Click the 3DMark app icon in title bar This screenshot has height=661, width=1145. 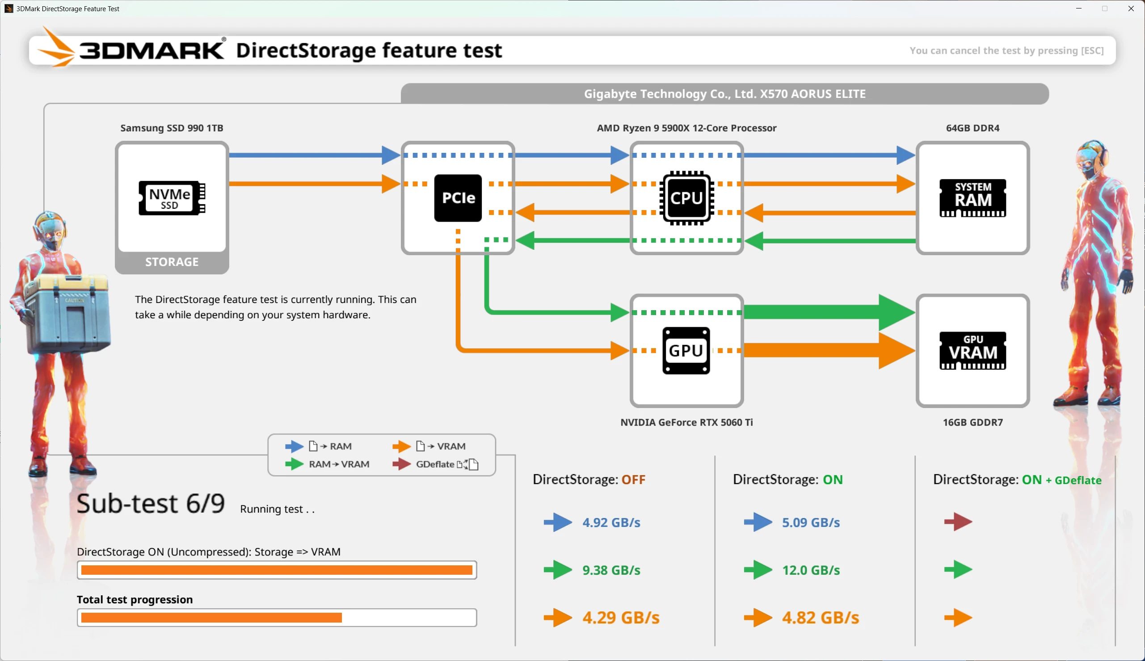[x=8, y=8]
